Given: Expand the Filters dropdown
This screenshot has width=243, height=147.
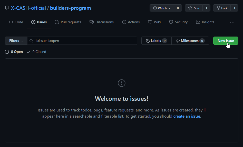Looking at the screenshot, I should 16,41.
